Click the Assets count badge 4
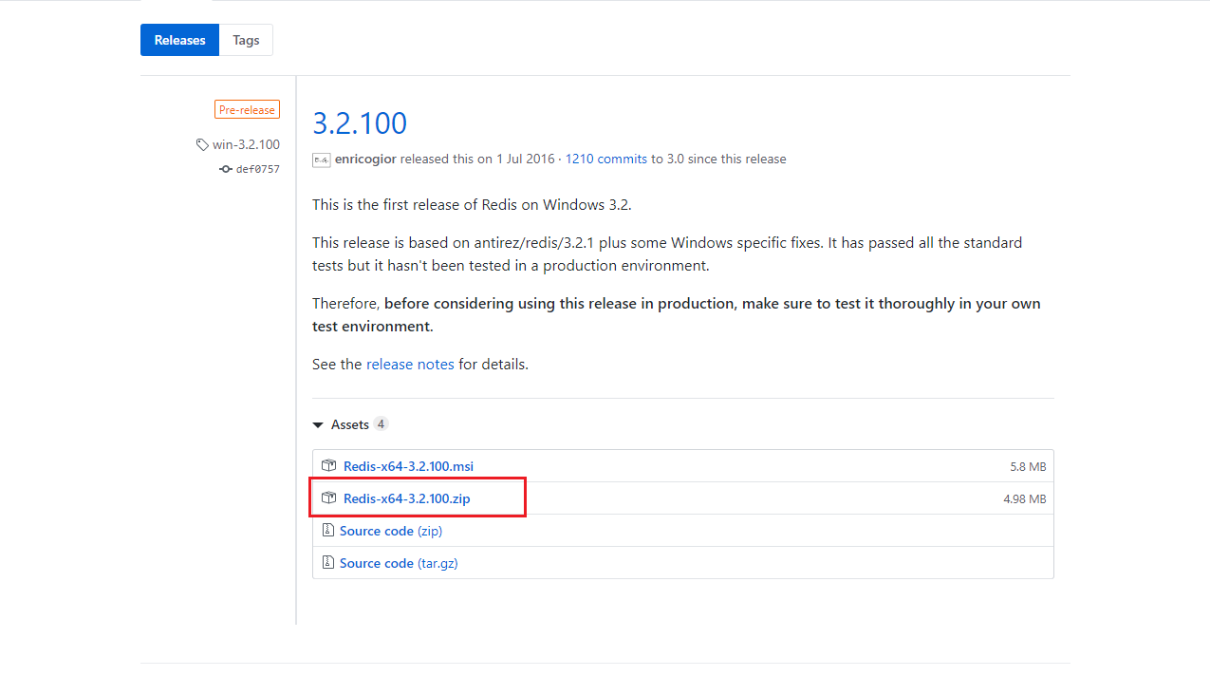This screenshot has width=1210, height=676. pyautogui.click(x=381, y=424)
